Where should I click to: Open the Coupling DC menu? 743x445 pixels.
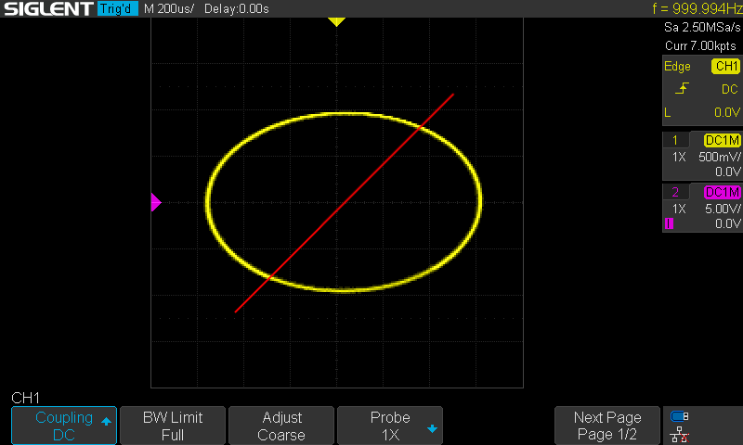(64, 426)
